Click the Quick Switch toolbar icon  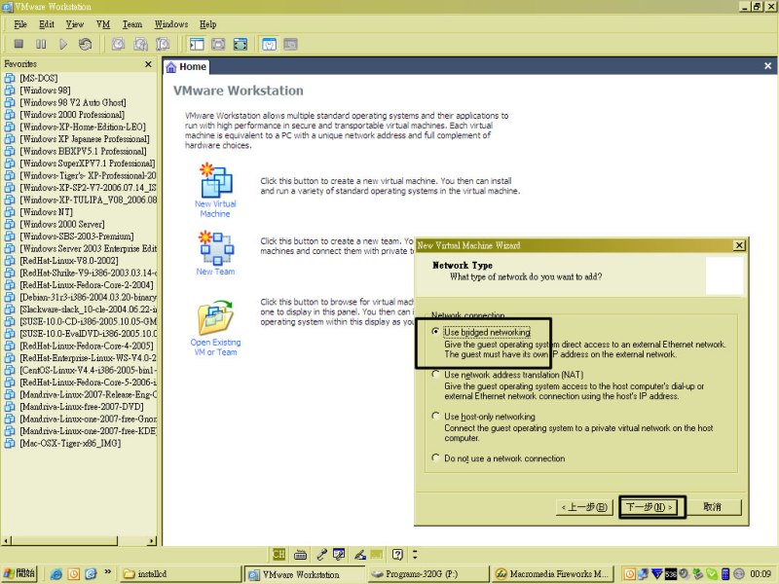218,44
